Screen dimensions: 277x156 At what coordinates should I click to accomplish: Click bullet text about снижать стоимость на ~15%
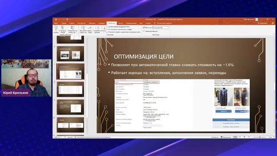172,65
